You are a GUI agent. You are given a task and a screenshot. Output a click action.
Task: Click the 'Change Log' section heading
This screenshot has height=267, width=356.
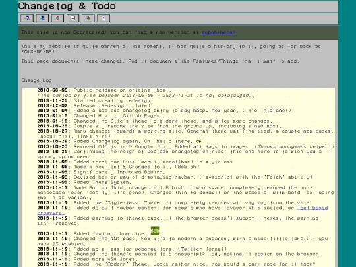[36, 80]
